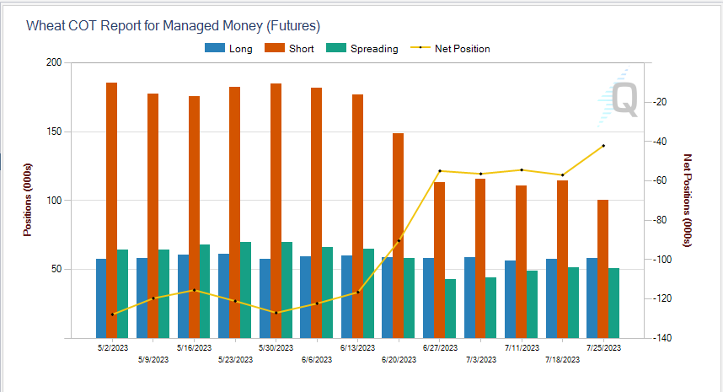Click the Positions (000s) left axis title

pos(28,200)
